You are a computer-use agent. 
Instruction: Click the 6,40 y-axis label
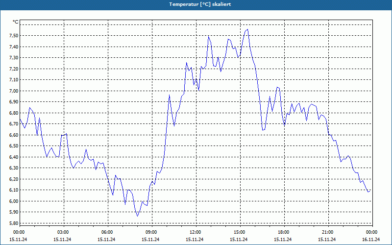[x=14, y=157]
